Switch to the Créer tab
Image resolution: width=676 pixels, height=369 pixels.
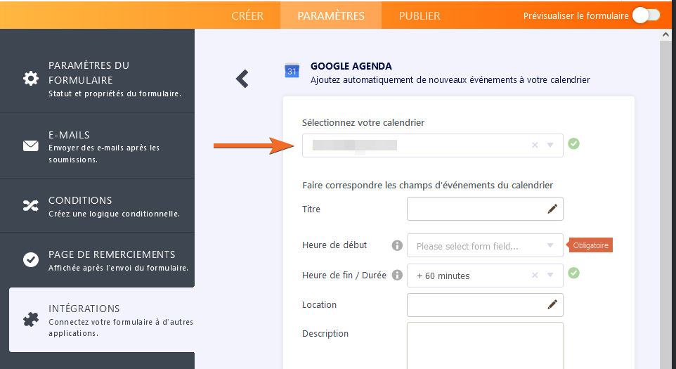(x=247, y=15)
